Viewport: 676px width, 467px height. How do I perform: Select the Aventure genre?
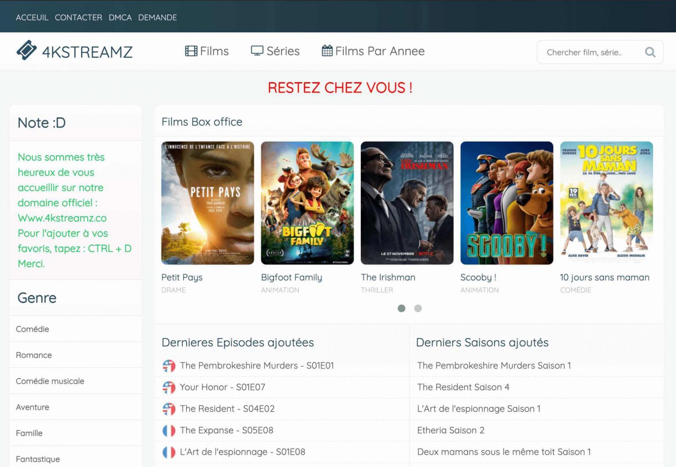click(x=33, y=407)
